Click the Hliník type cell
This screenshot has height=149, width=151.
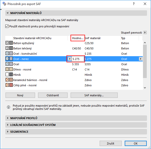125,75
